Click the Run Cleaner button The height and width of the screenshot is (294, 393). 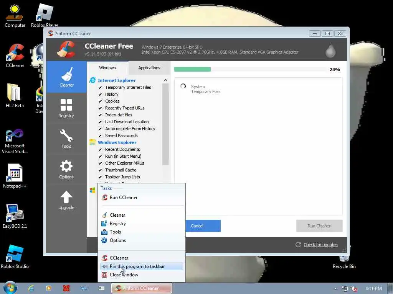(319, 226)
